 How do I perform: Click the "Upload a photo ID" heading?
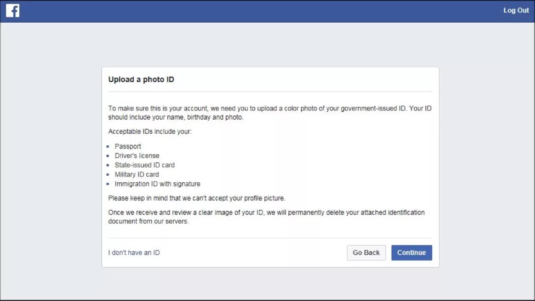point(141,79)
